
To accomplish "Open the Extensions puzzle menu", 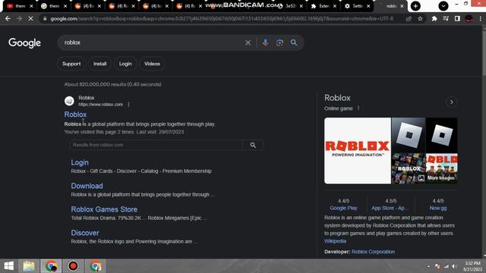I will pyautogui.click(x=434, y=19).
